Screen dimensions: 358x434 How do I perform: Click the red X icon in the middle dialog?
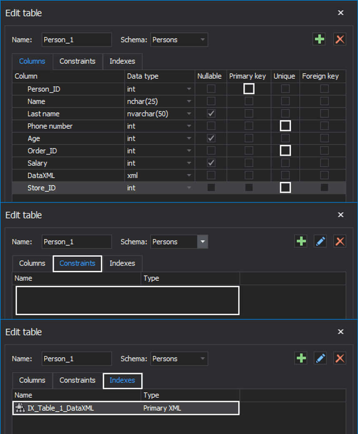[340, 241]
